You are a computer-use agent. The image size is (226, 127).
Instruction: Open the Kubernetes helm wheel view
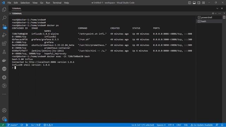[x=4, y=77]
